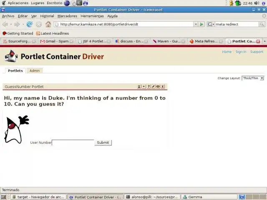Open the Ver menu
267x200 pixels.
pyautogui.click(x=34, y=16)
